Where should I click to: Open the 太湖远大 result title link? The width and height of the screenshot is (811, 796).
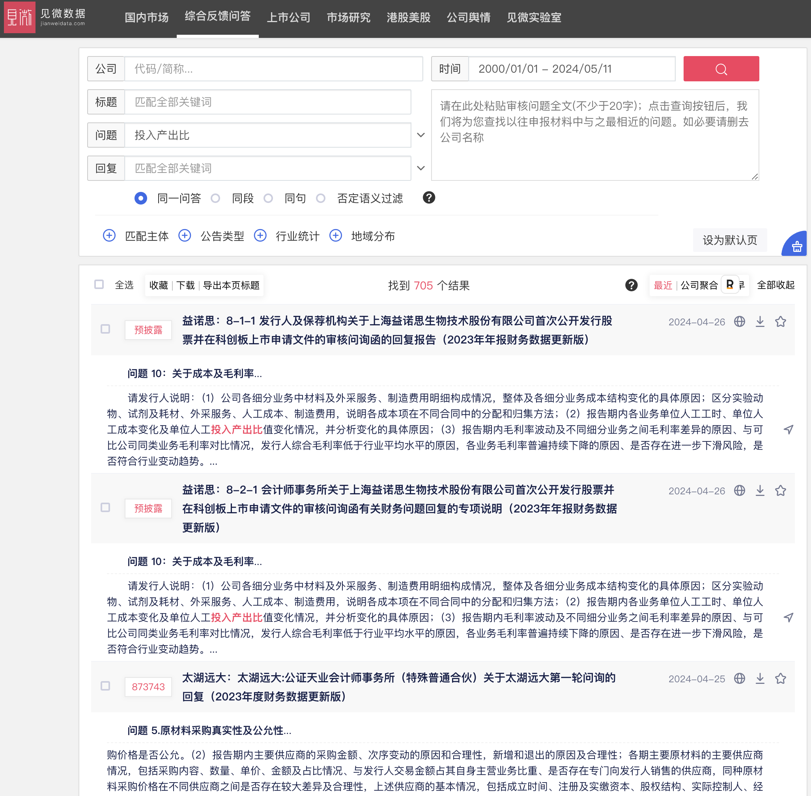399,687
